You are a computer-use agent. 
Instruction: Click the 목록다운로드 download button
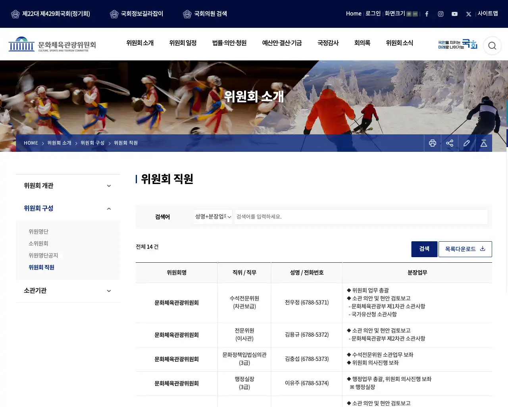tap(465, 249)
